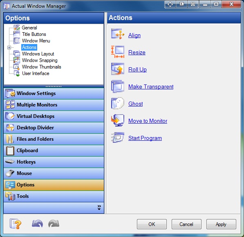Click the Cancel button
The image size is (244, 237).
pos(186,224)
